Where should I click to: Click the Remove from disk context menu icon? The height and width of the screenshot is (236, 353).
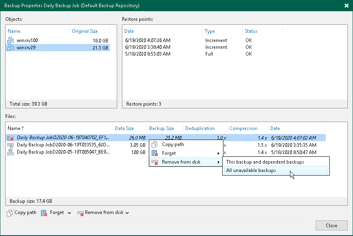pos(154,162)
